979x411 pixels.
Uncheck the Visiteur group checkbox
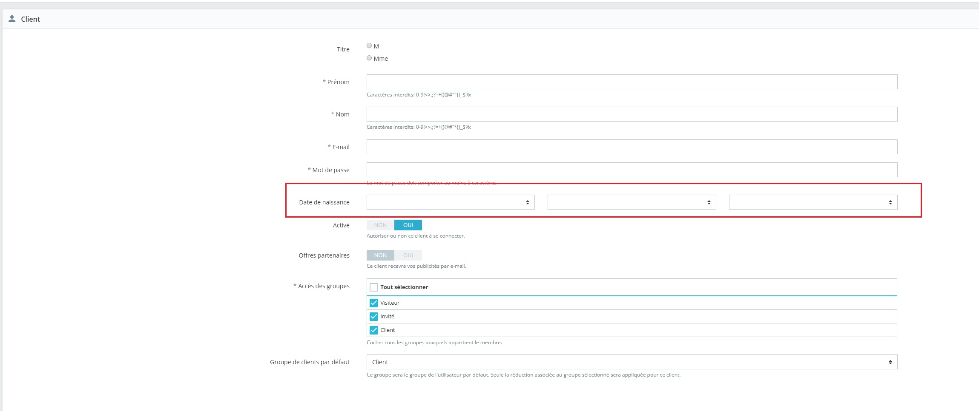374,303
